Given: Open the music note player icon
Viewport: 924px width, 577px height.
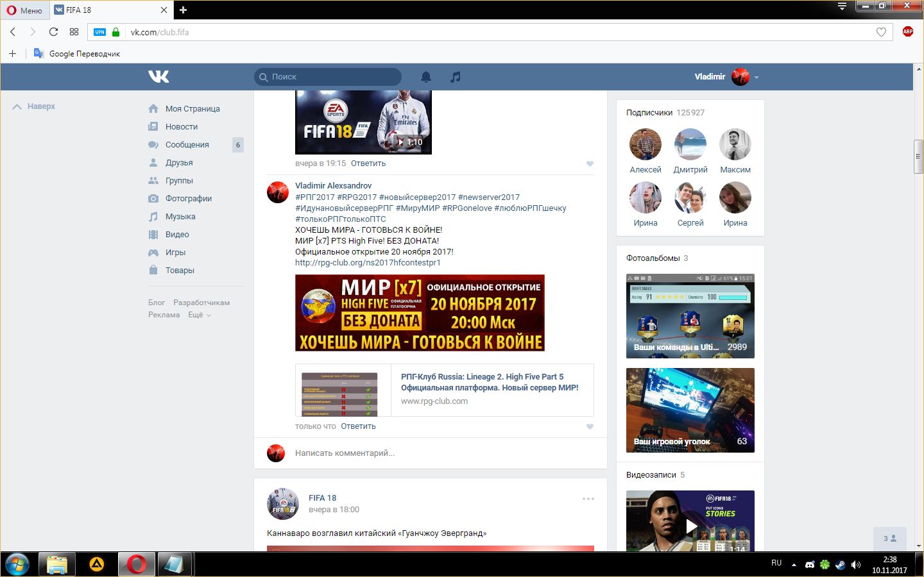Looking at the screenshot, I should click(455, 77).
